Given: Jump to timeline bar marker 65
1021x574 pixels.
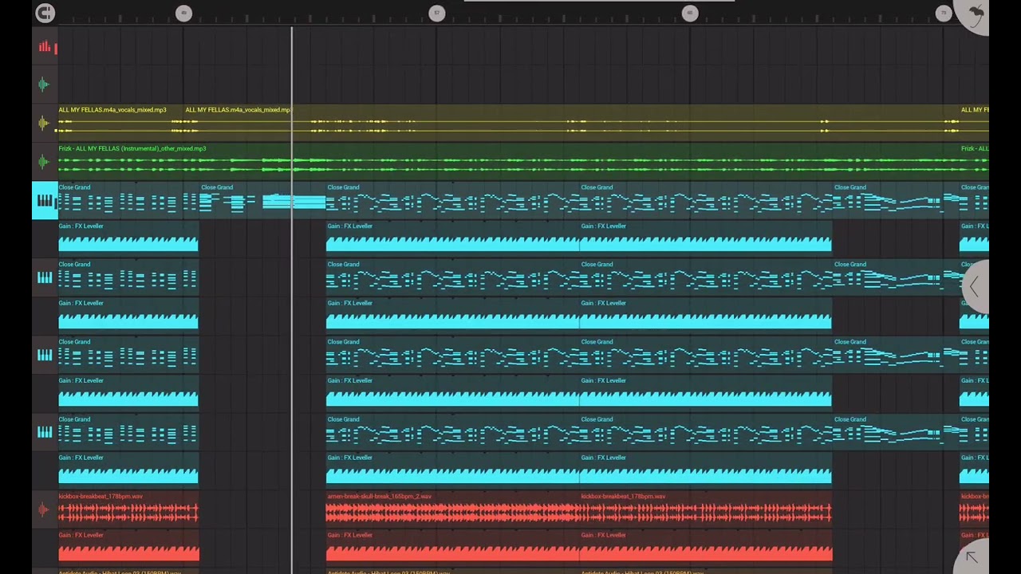Looking at the screenshot, I should pos(690,13).
